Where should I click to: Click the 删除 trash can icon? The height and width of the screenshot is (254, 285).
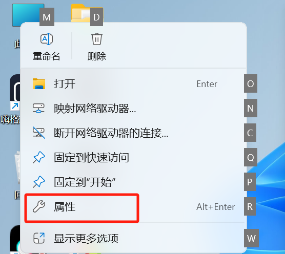pyautogui.click(x=97, y=39)
